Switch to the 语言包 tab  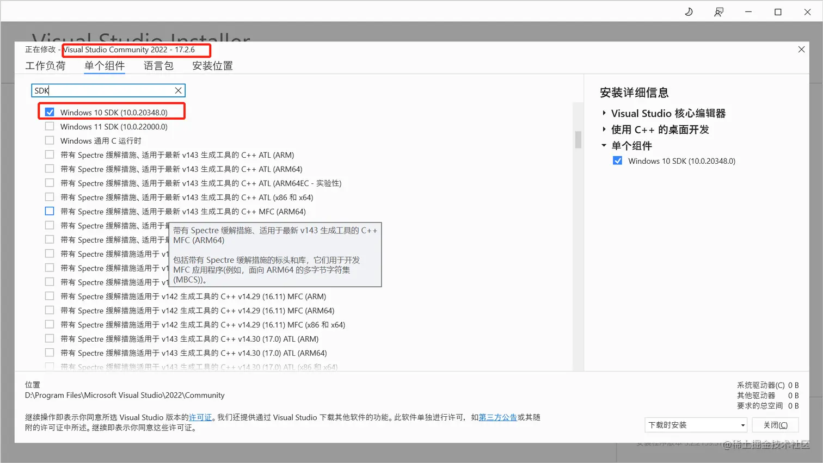(158, 66)
